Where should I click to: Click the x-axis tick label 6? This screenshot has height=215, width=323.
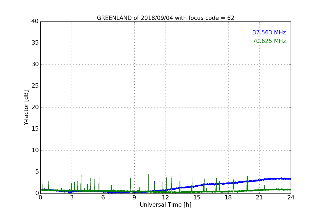(103, 197)
